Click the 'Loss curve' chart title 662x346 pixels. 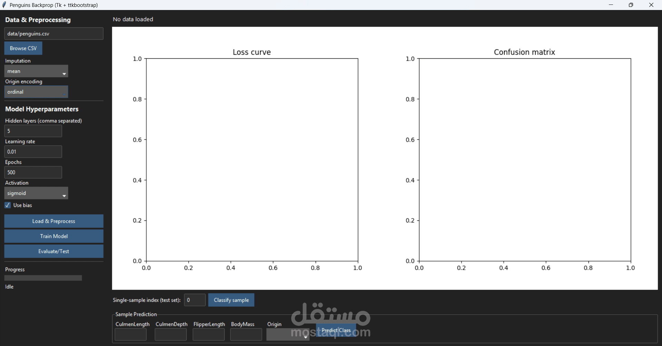[252, 52]
